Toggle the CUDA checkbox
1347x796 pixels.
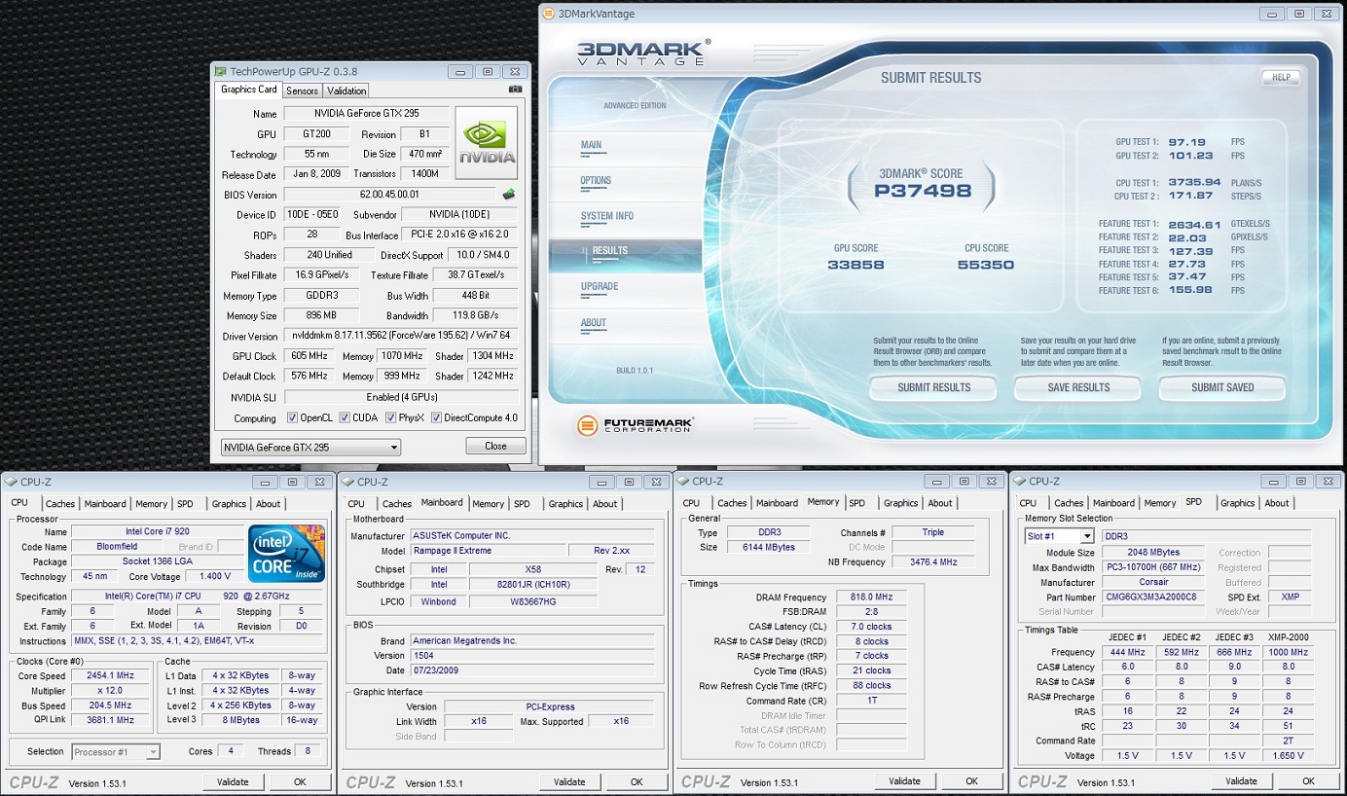coord(345,418)
